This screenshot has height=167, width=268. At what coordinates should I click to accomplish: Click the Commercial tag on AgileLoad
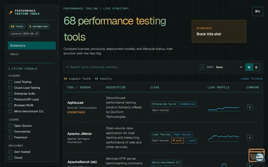pos(188,104)
